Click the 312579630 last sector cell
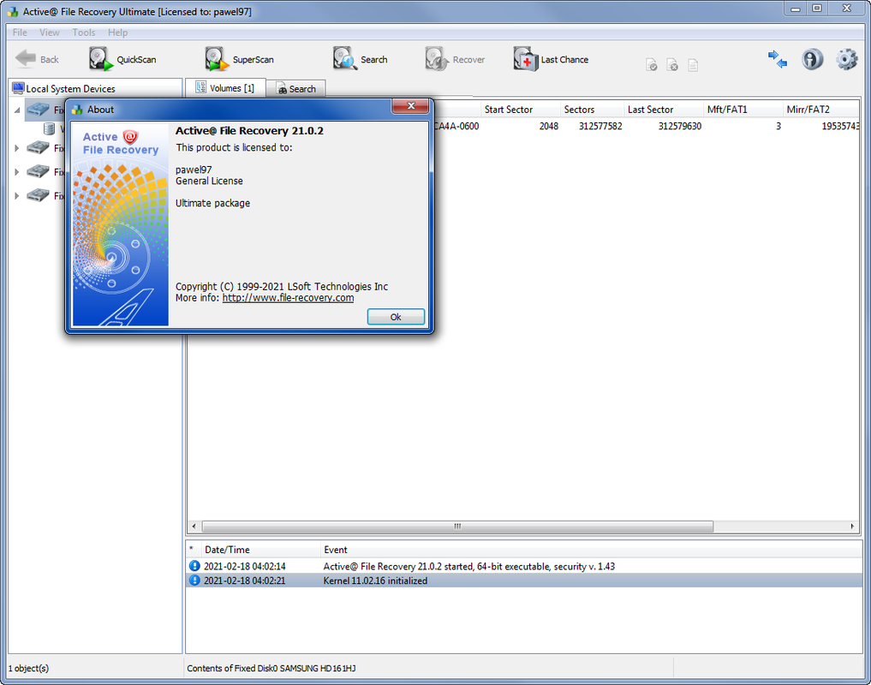 679,126
